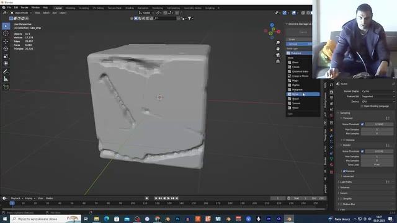Switch to the Modeling workspace tab
Viewport: 397px width, 223px height.
(x=70, y=8)
